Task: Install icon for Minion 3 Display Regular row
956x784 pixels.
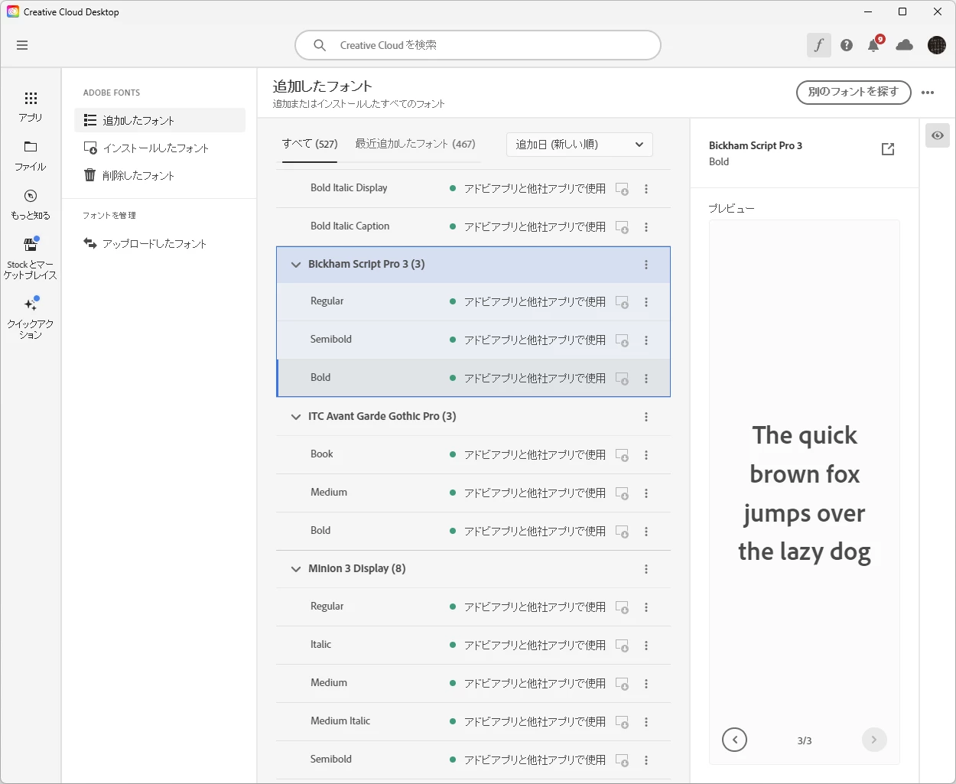Action: (623, 607)
